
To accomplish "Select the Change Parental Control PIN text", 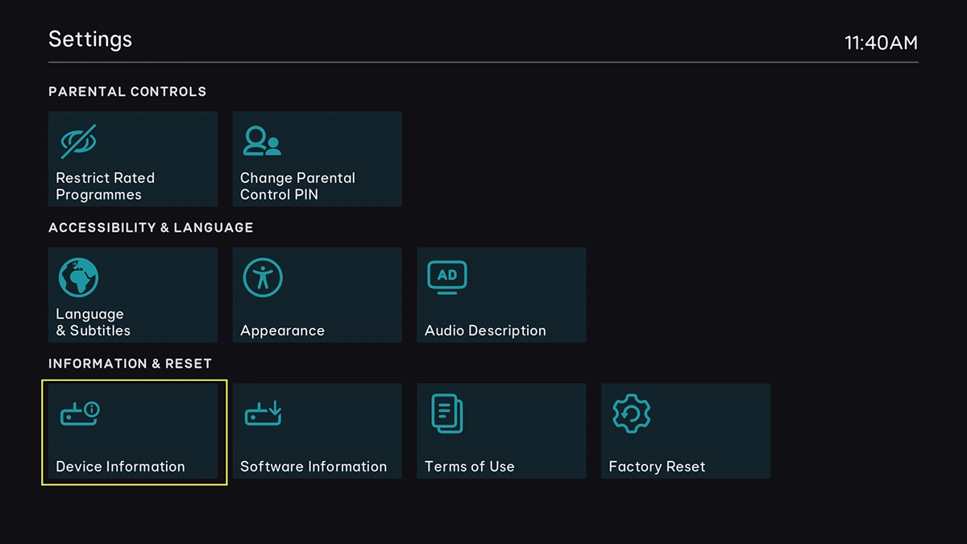I will 297,186.
